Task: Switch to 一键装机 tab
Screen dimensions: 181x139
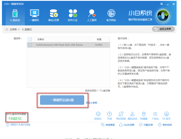Action: [34, 16]
